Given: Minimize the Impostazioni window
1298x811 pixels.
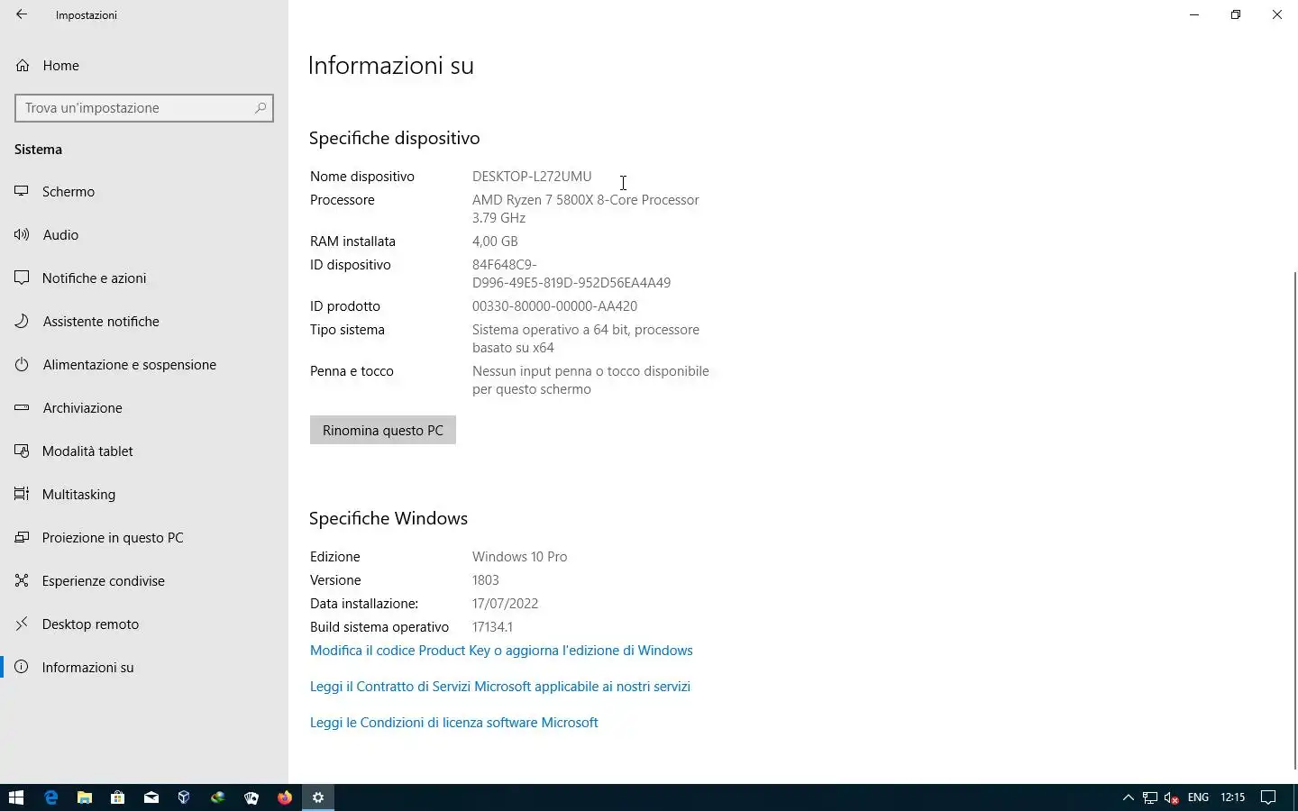Looking at the screenshot, I should tap(1194, 14).
